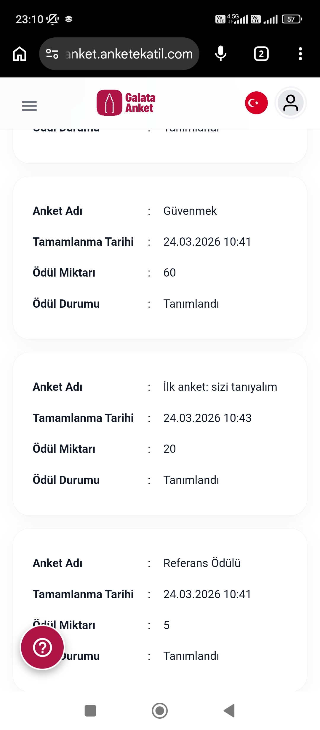The image size is (320, 730).
Task: Tap the reward amount 60
Action: pyautogui.click(x=169, y=273)
